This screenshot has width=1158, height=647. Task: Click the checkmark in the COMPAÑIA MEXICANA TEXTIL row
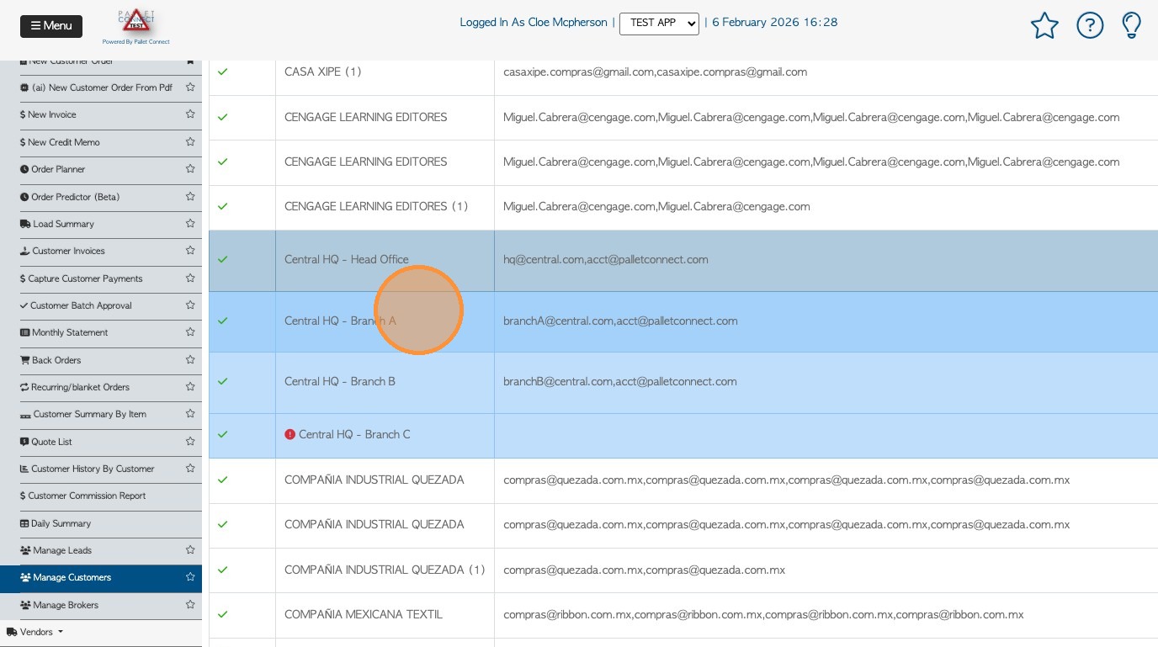(223, 615)
